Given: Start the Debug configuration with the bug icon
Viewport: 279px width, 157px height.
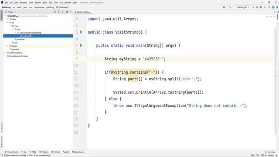Looking at the screenshot, I should (x=257, y=7).
